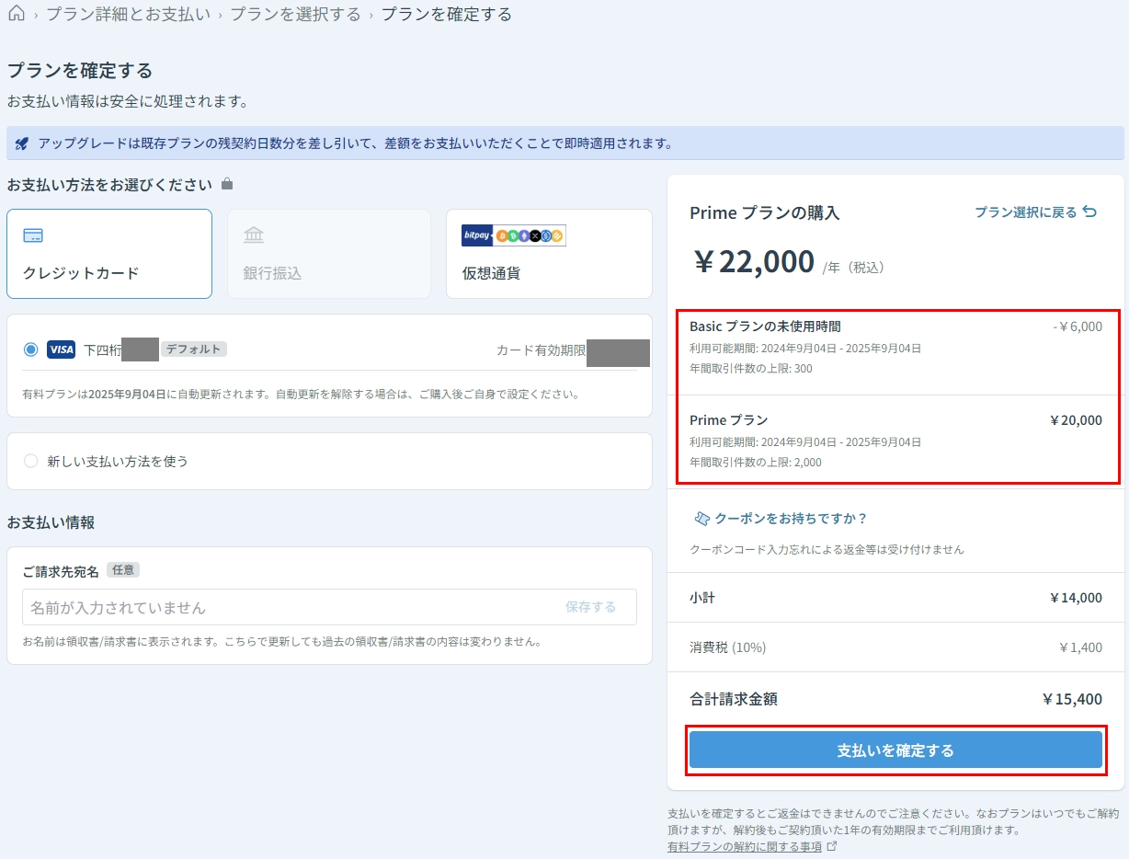Viewport: 1129px width, 859px height.
Task: Click the credit card icon
Action: coord(33,235)
